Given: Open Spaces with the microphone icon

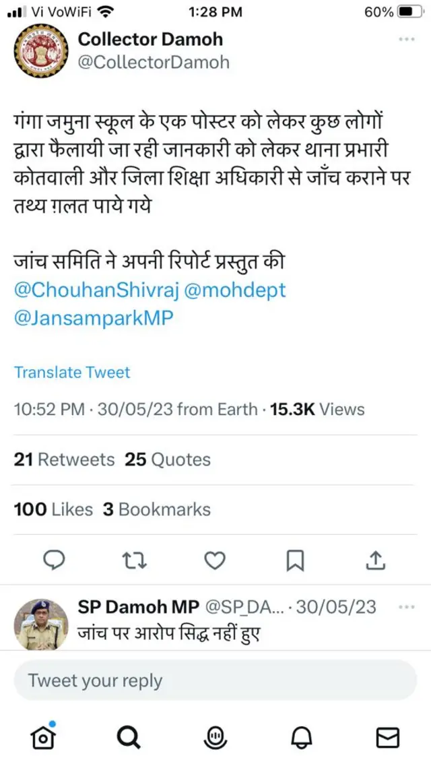Looking at the screenshot, I should tap(215, 738).
